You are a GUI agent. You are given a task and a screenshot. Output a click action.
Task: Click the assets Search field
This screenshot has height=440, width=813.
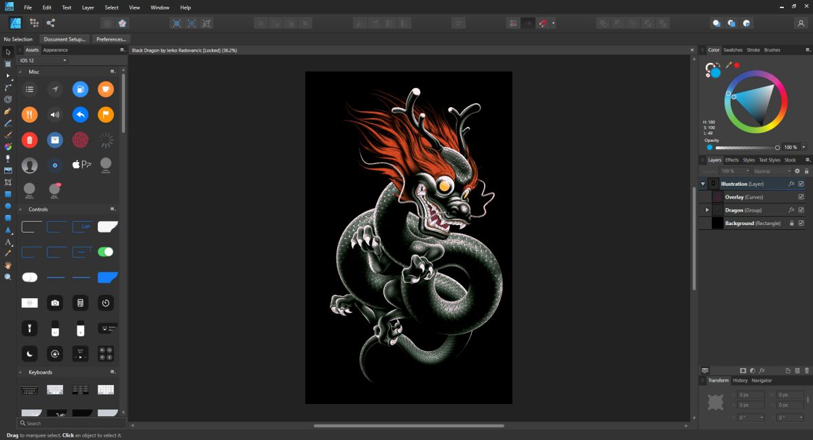pos(72,424)
